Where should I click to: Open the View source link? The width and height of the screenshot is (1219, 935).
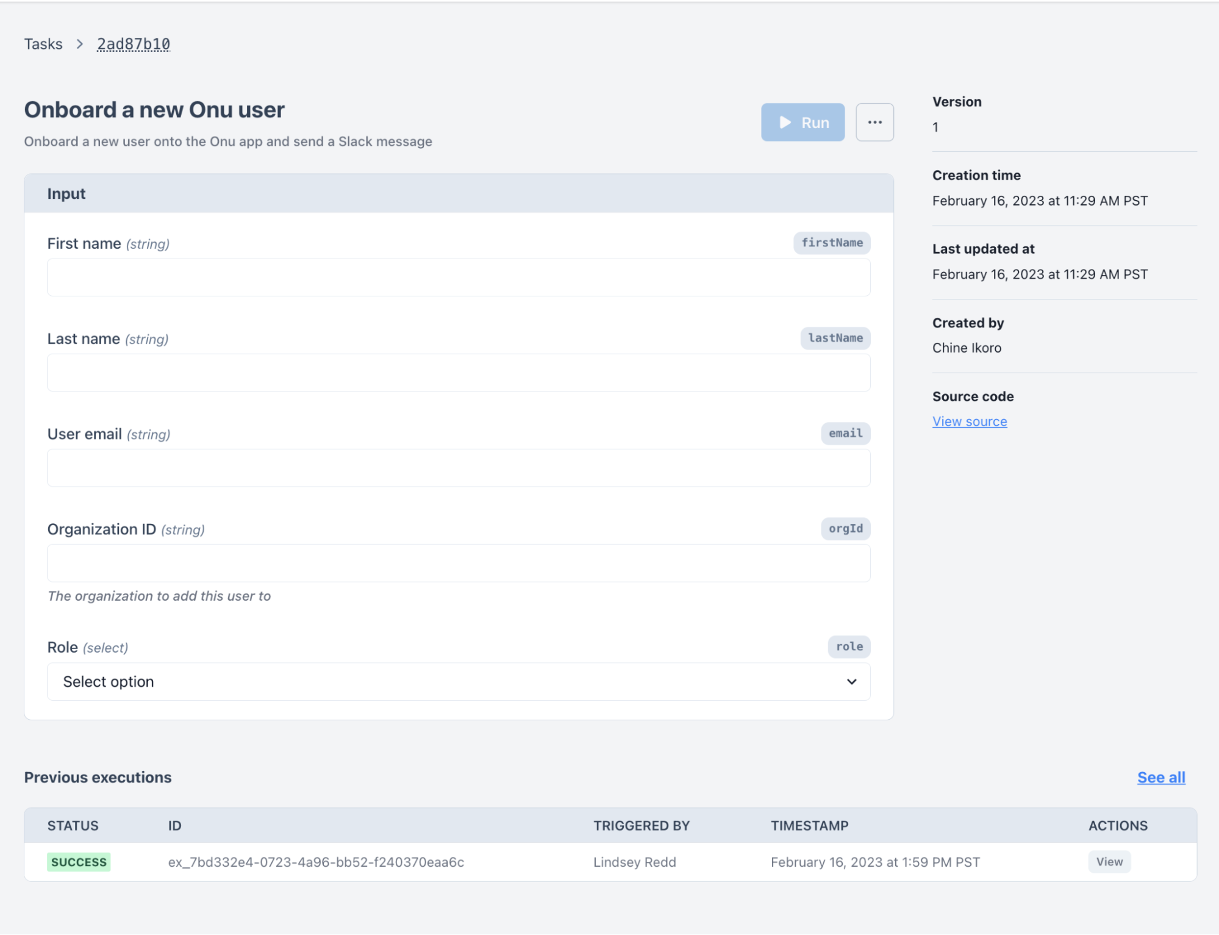coord(970,421)
